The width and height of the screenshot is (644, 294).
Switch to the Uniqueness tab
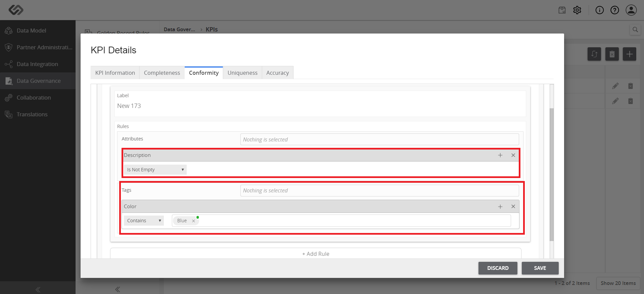point(242,73)
